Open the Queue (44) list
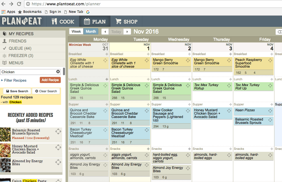282x182 pixels. point(33,48)
